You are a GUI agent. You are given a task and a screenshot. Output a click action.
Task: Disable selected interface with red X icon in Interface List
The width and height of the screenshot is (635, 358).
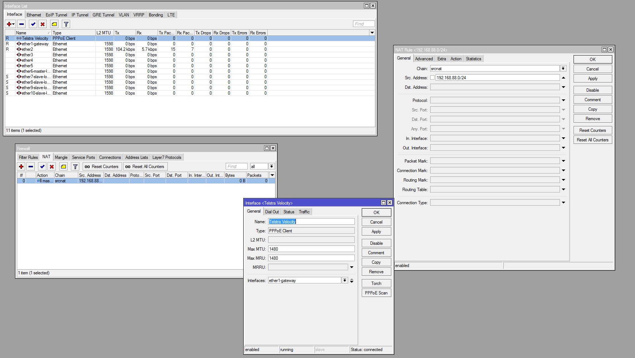click(43, 24)
